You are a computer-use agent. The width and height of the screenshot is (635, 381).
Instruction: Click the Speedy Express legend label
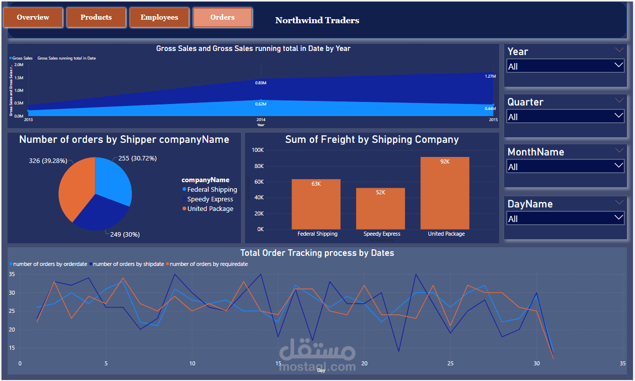(210, 199)
